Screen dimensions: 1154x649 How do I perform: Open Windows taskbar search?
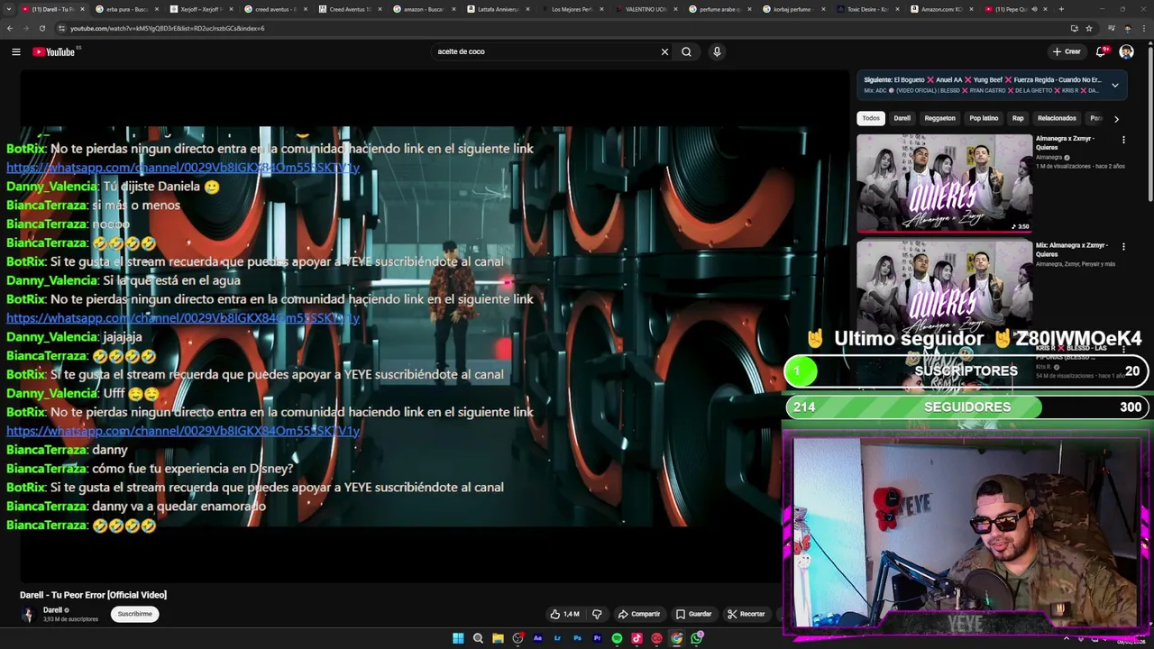click(478, 638)
